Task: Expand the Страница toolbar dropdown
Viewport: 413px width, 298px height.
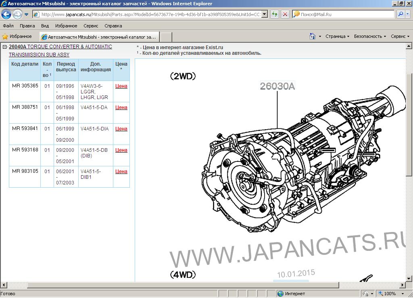Action: 337,36
